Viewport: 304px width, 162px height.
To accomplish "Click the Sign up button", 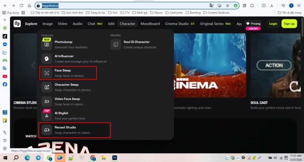I will 289,24.
